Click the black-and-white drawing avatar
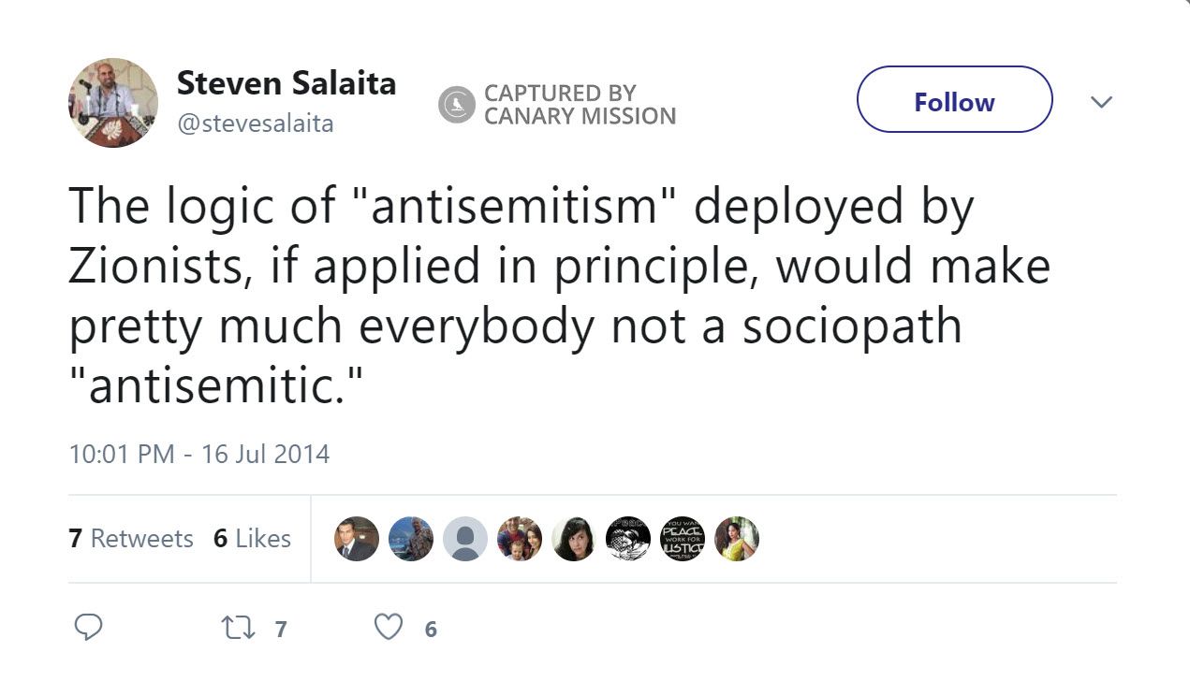This screenshot has width=1190, height=696. (x=628, y=539)
